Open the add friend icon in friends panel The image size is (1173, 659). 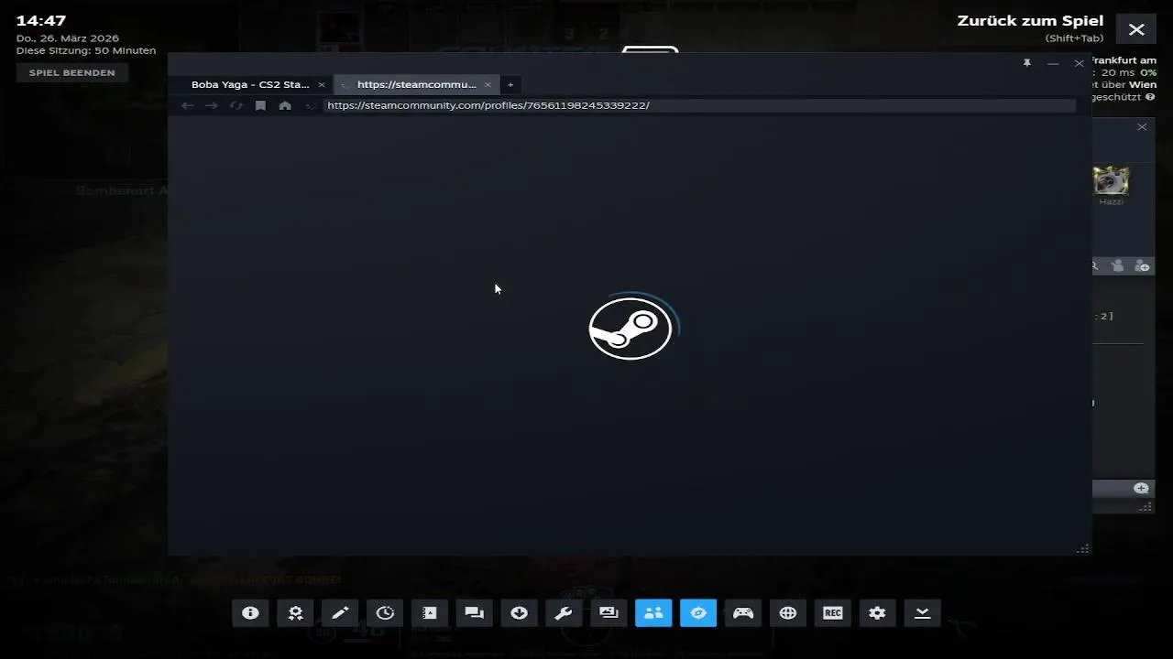1142,266
